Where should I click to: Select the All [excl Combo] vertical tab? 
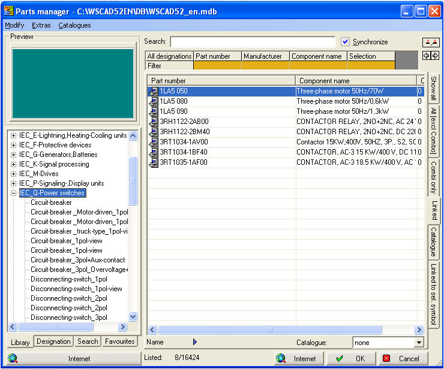(433, 131)
